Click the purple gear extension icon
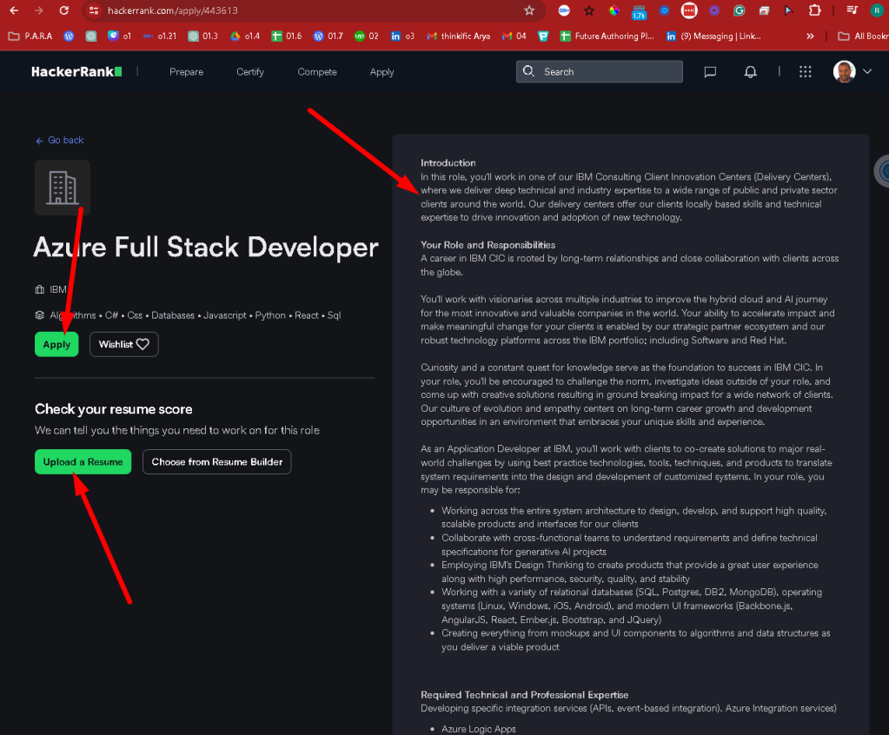This screenshot has width=889, height=735. click(x=713, y=10)
